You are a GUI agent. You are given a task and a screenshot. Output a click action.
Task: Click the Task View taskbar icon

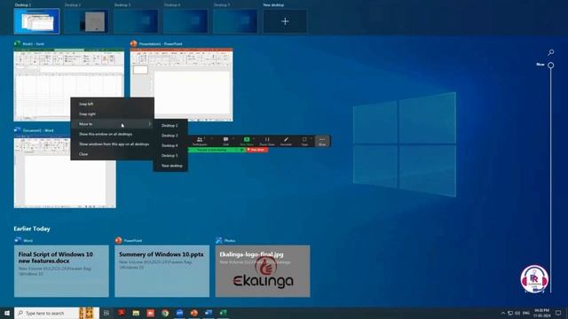(106, 313)
